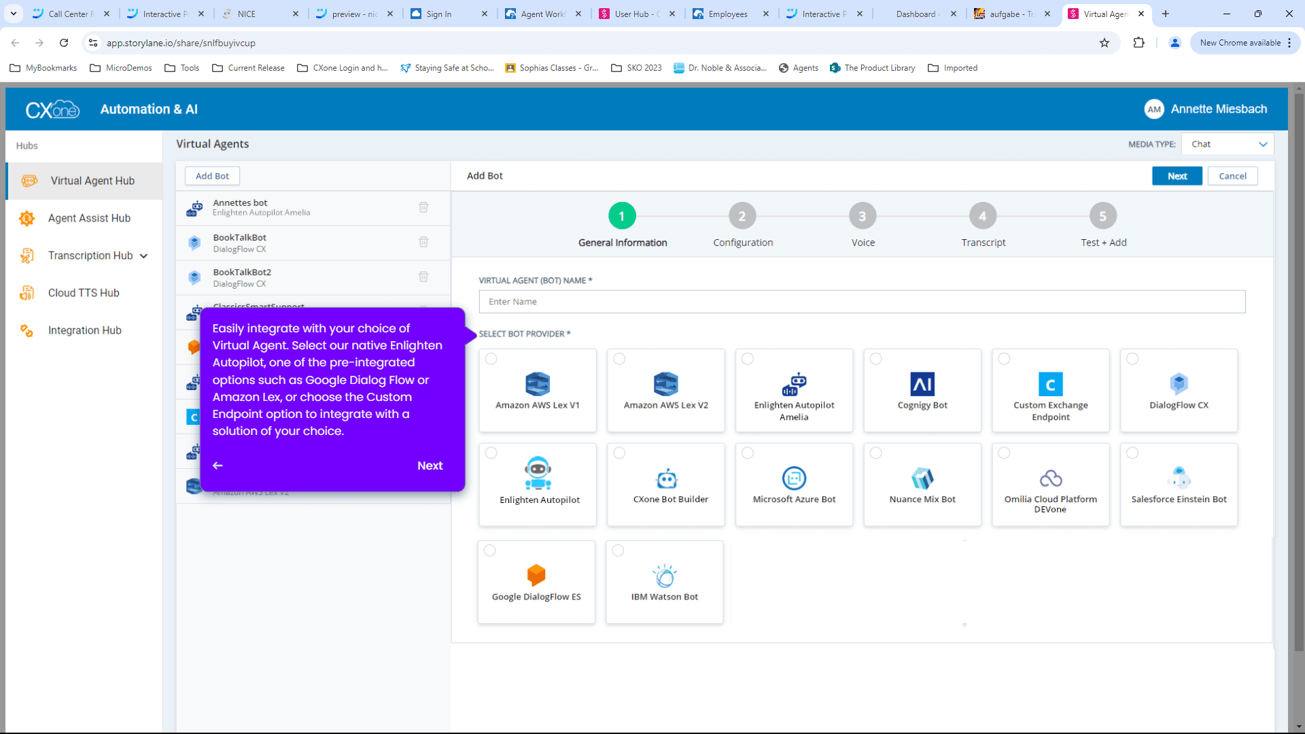
Task: Click the Amazon AWS Lex V1 logo
Action: pyautogui.click(x=538, y=384)
